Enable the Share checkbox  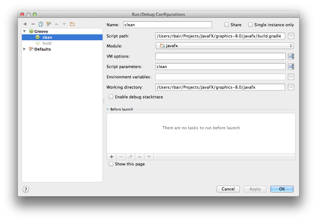coord(227,25)
